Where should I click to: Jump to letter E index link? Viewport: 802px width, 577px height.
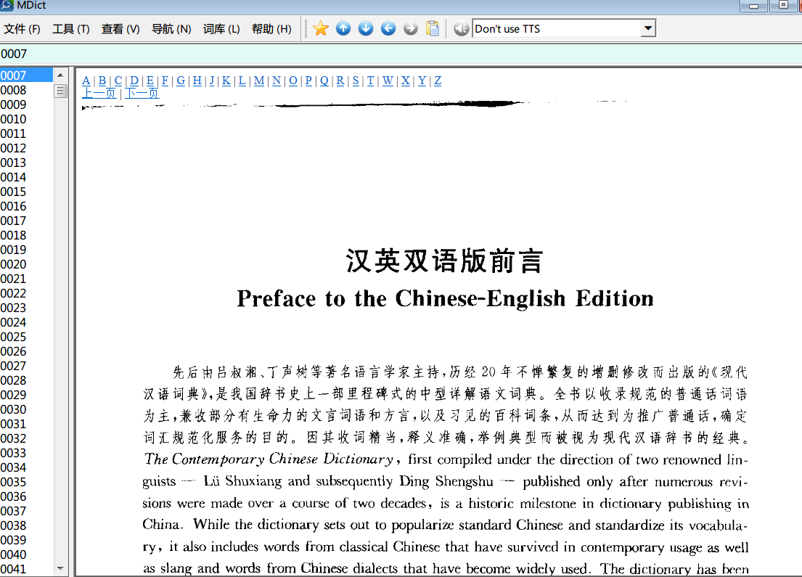pos(150,81)
